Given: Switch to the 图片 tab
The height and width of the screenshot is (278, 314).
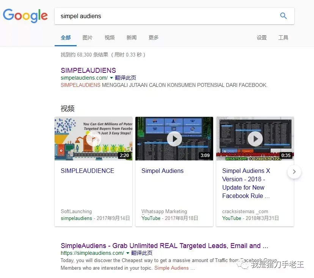Looking at the screenshot, I should [88, 38].
